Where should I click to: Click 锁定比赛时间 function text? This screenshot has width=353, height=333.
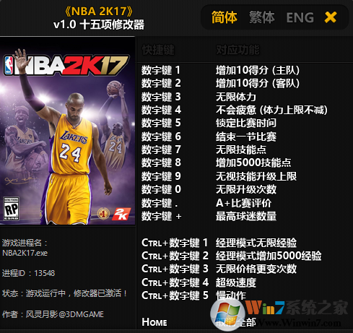tap(246, 123)
